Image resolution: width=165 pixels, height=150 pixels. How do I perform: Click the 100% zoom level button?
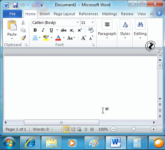click(x=103, y=129)
